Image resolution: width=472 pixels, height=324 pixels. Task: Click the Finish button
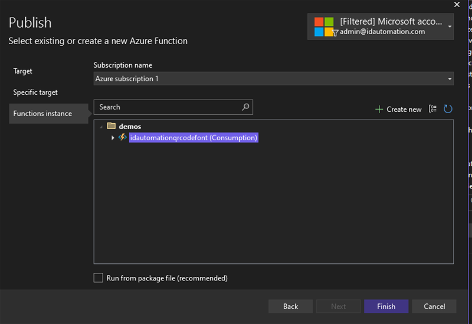386,306
